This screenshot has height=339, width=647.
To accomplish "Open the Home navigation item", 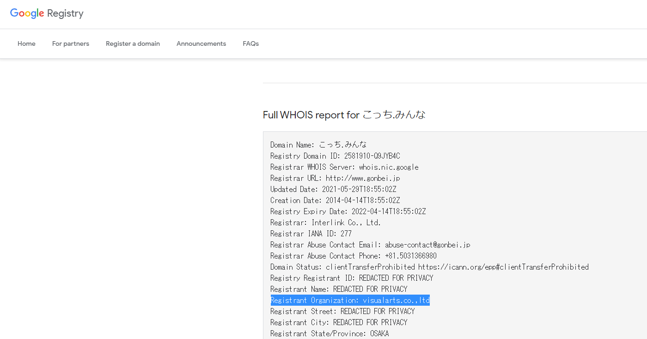I will click(26, 43).
